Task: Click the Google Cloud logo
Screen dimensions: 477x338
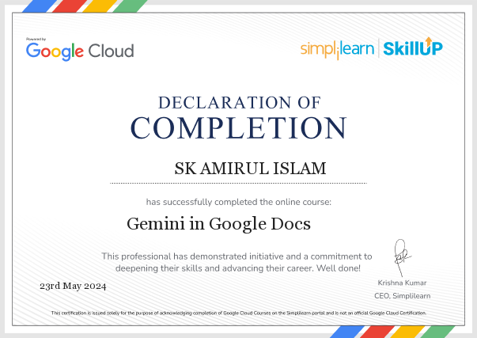Action: click(x=80, y=51)
